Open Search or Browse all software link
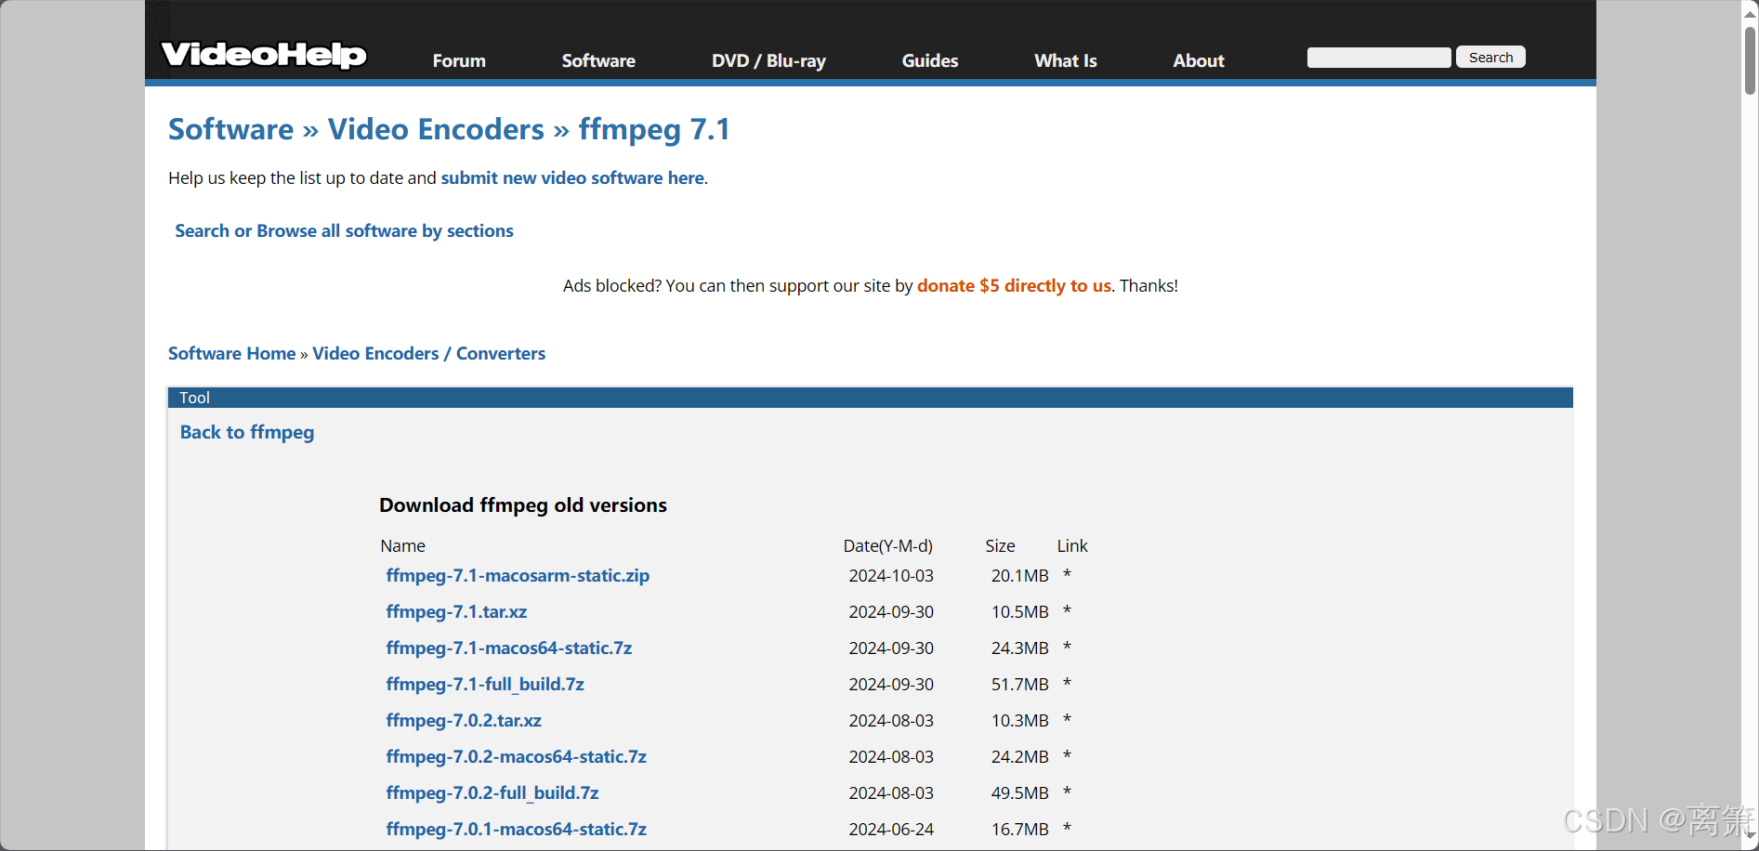 coord(344,230)
